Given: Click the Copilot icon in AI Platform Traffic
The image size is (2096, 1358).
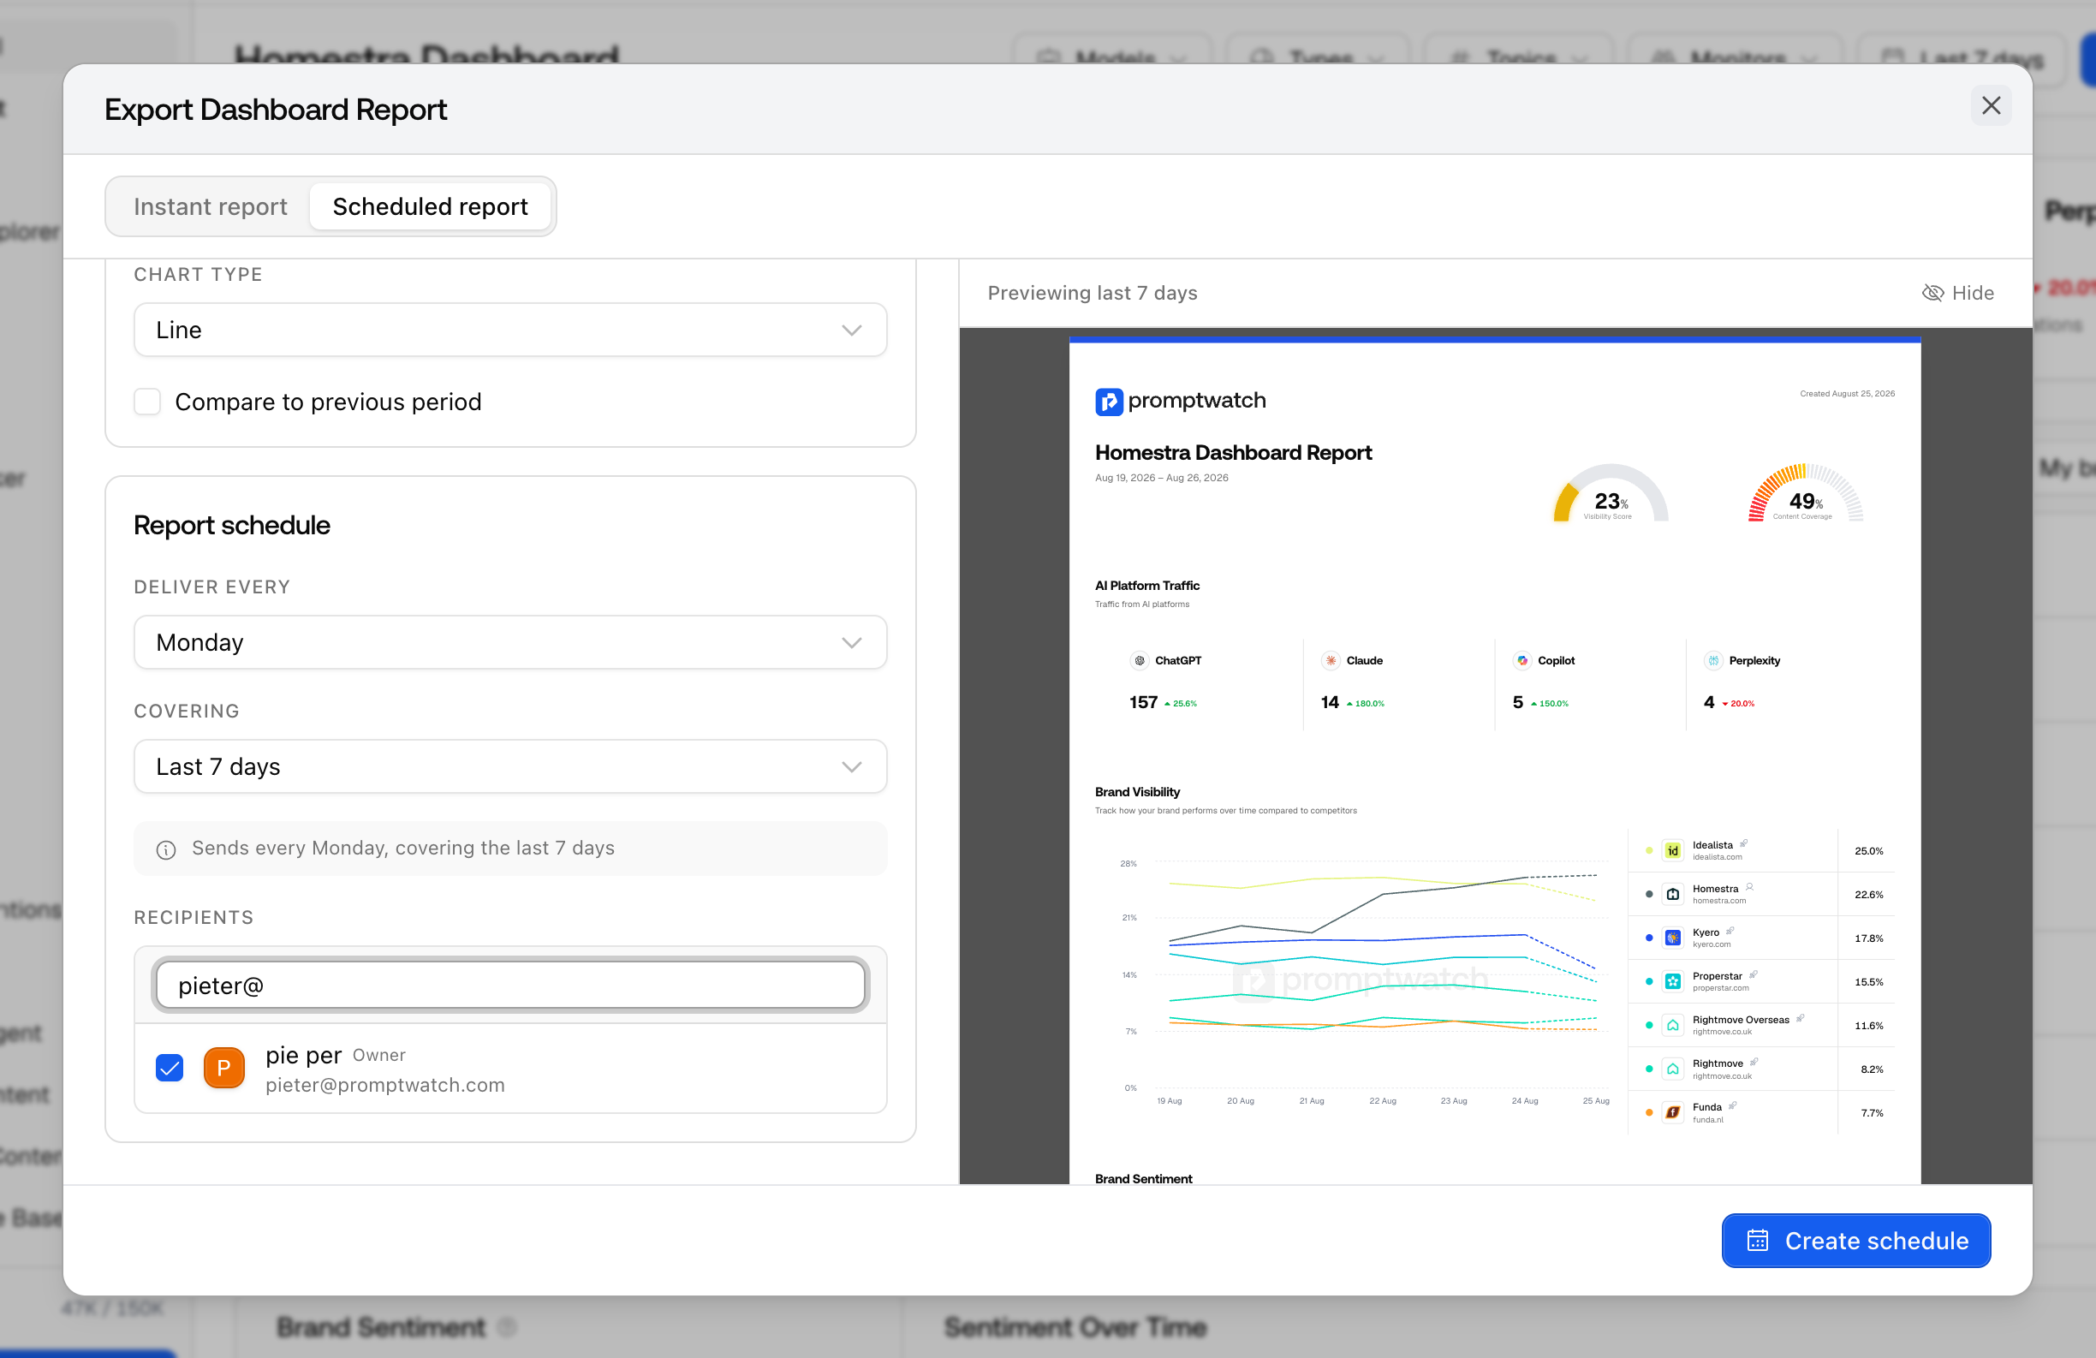Looking at the screenshot, I should 1521,660.
